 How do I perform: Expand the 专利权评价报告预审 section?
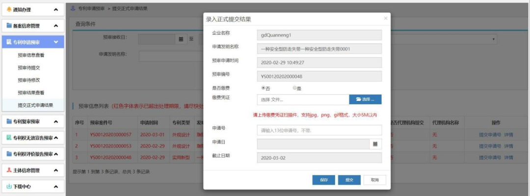pyautogui.click(x=56, y=154)
